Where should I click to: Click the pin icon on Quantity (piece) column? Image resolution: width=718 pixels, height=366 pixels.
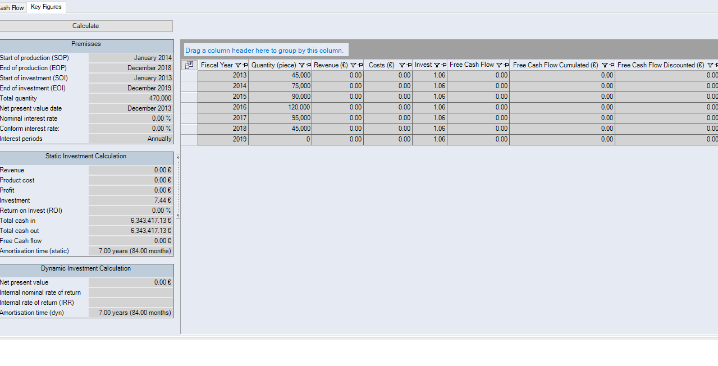point(308,65)
